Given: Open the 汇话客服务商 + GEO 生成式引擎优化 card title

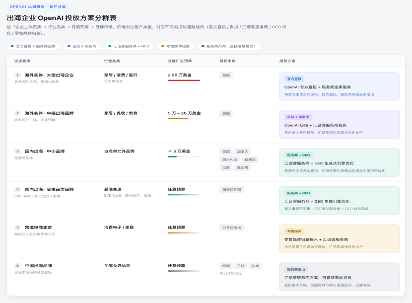Looking at the screenshot, I should pos(319,163).
